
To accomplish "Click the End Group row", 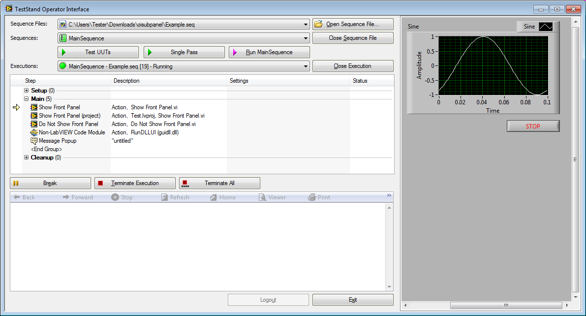I will pyautogui.click(x=46, y=149).
